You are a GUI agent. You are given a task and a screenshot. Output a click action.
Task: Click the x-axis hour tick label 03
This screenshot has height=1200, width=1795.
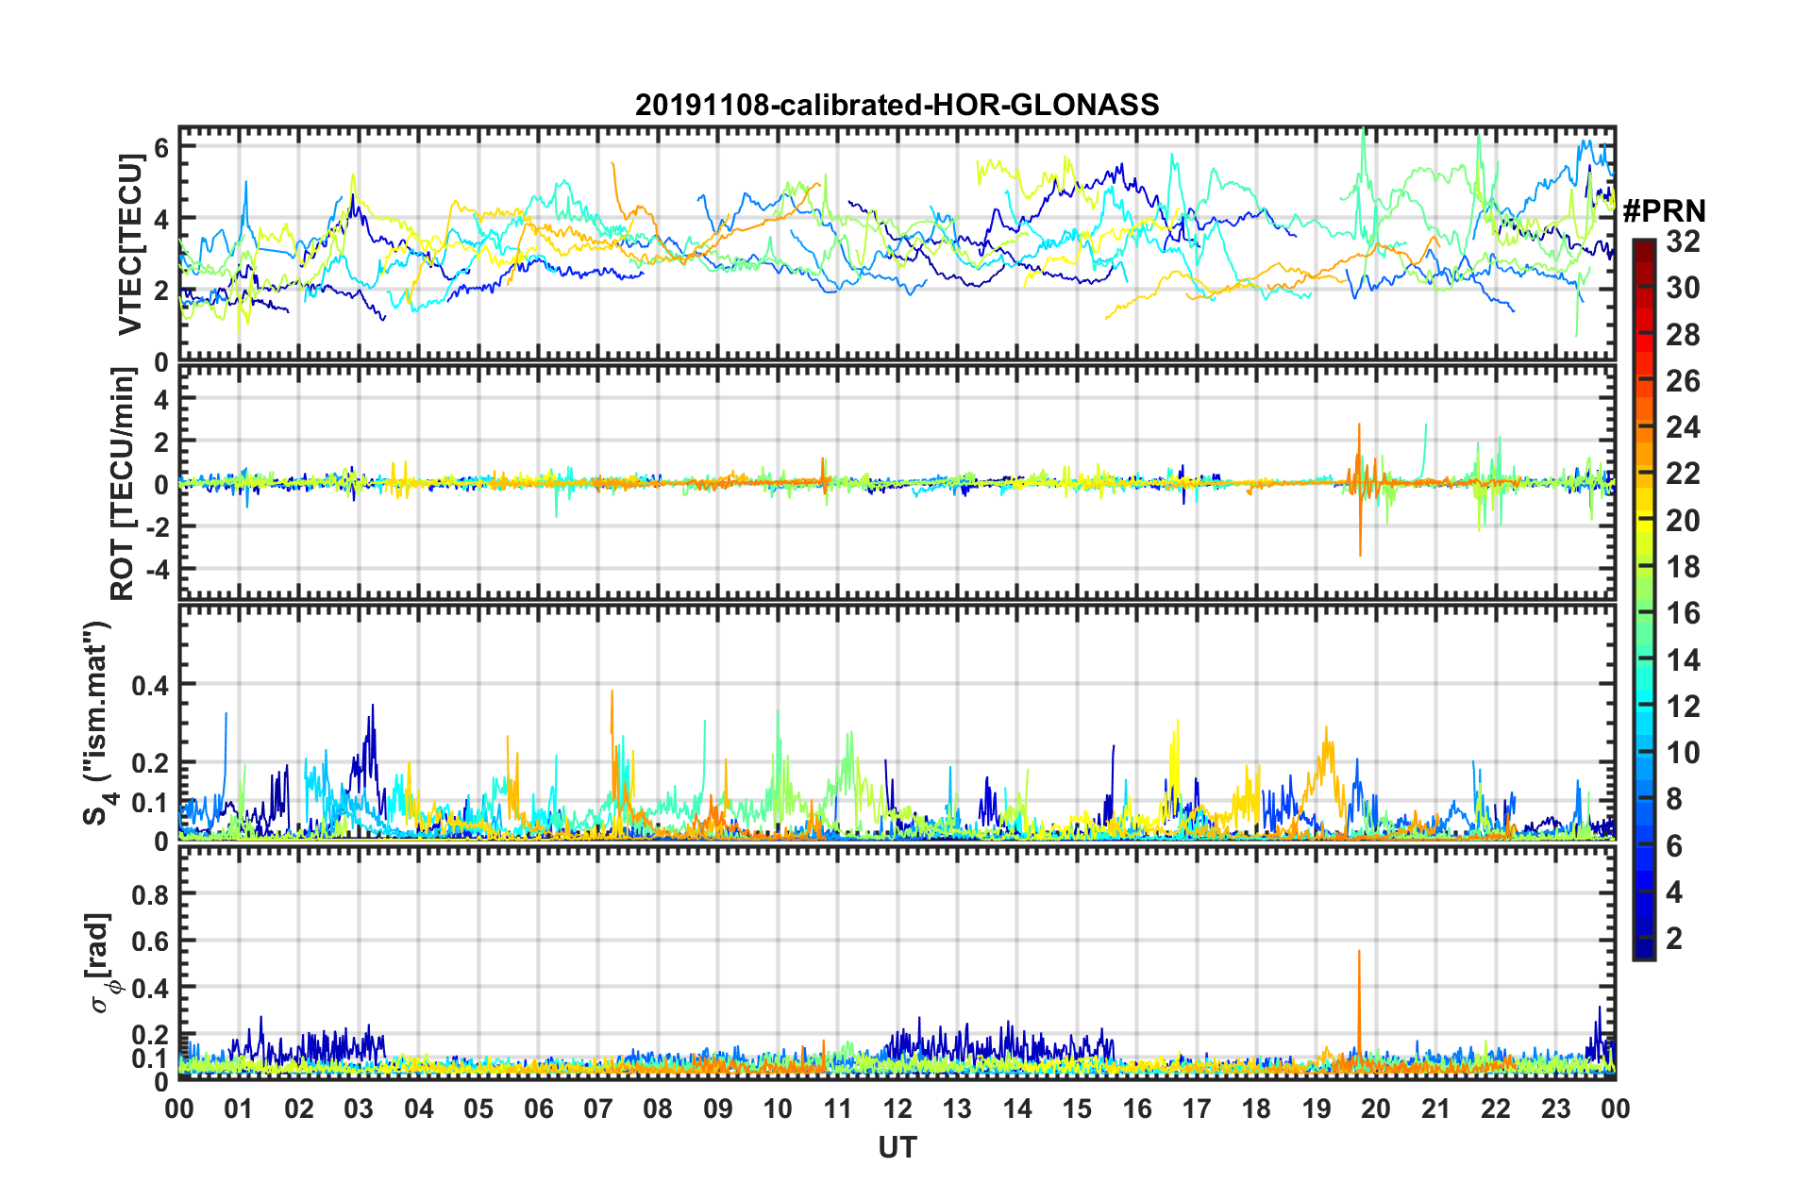click(359, 1108)
